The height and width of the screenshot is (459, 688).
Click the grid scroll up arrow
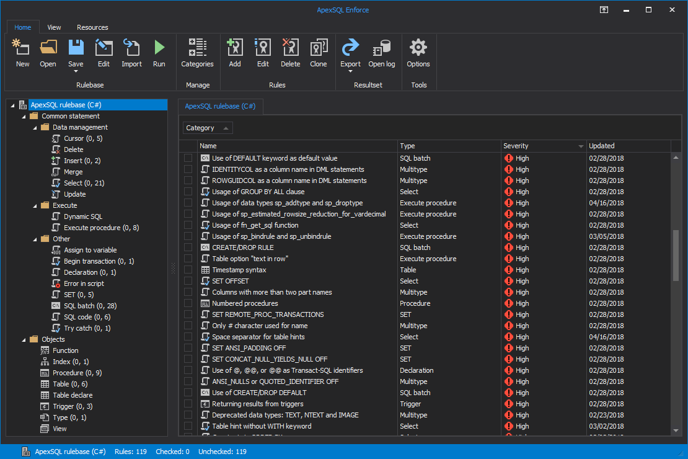pos(676,158)
